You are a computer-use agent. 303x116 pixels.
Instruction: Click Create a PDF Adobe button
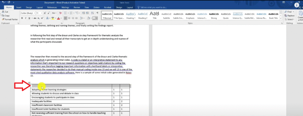(301, 16)
